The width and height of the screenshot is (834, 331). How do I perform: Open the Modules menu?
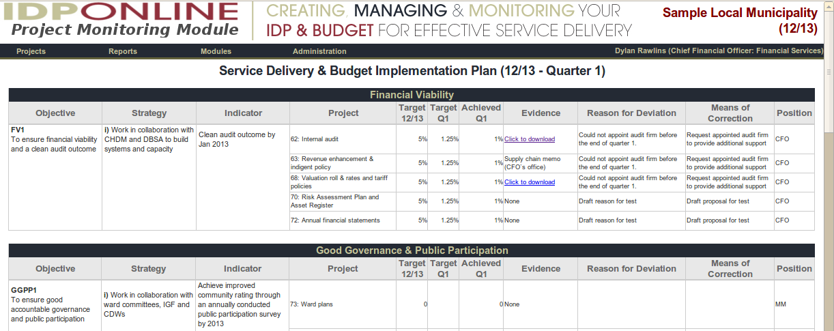216,51
